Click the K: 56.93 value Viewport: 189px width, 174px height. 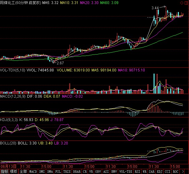click(x=26, y=119)
